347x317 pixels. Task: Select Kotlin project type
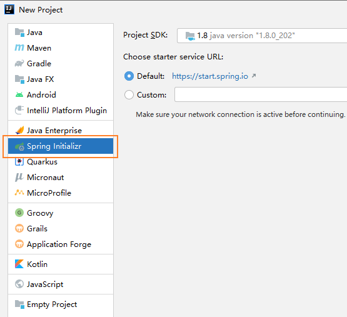point(61,264)
